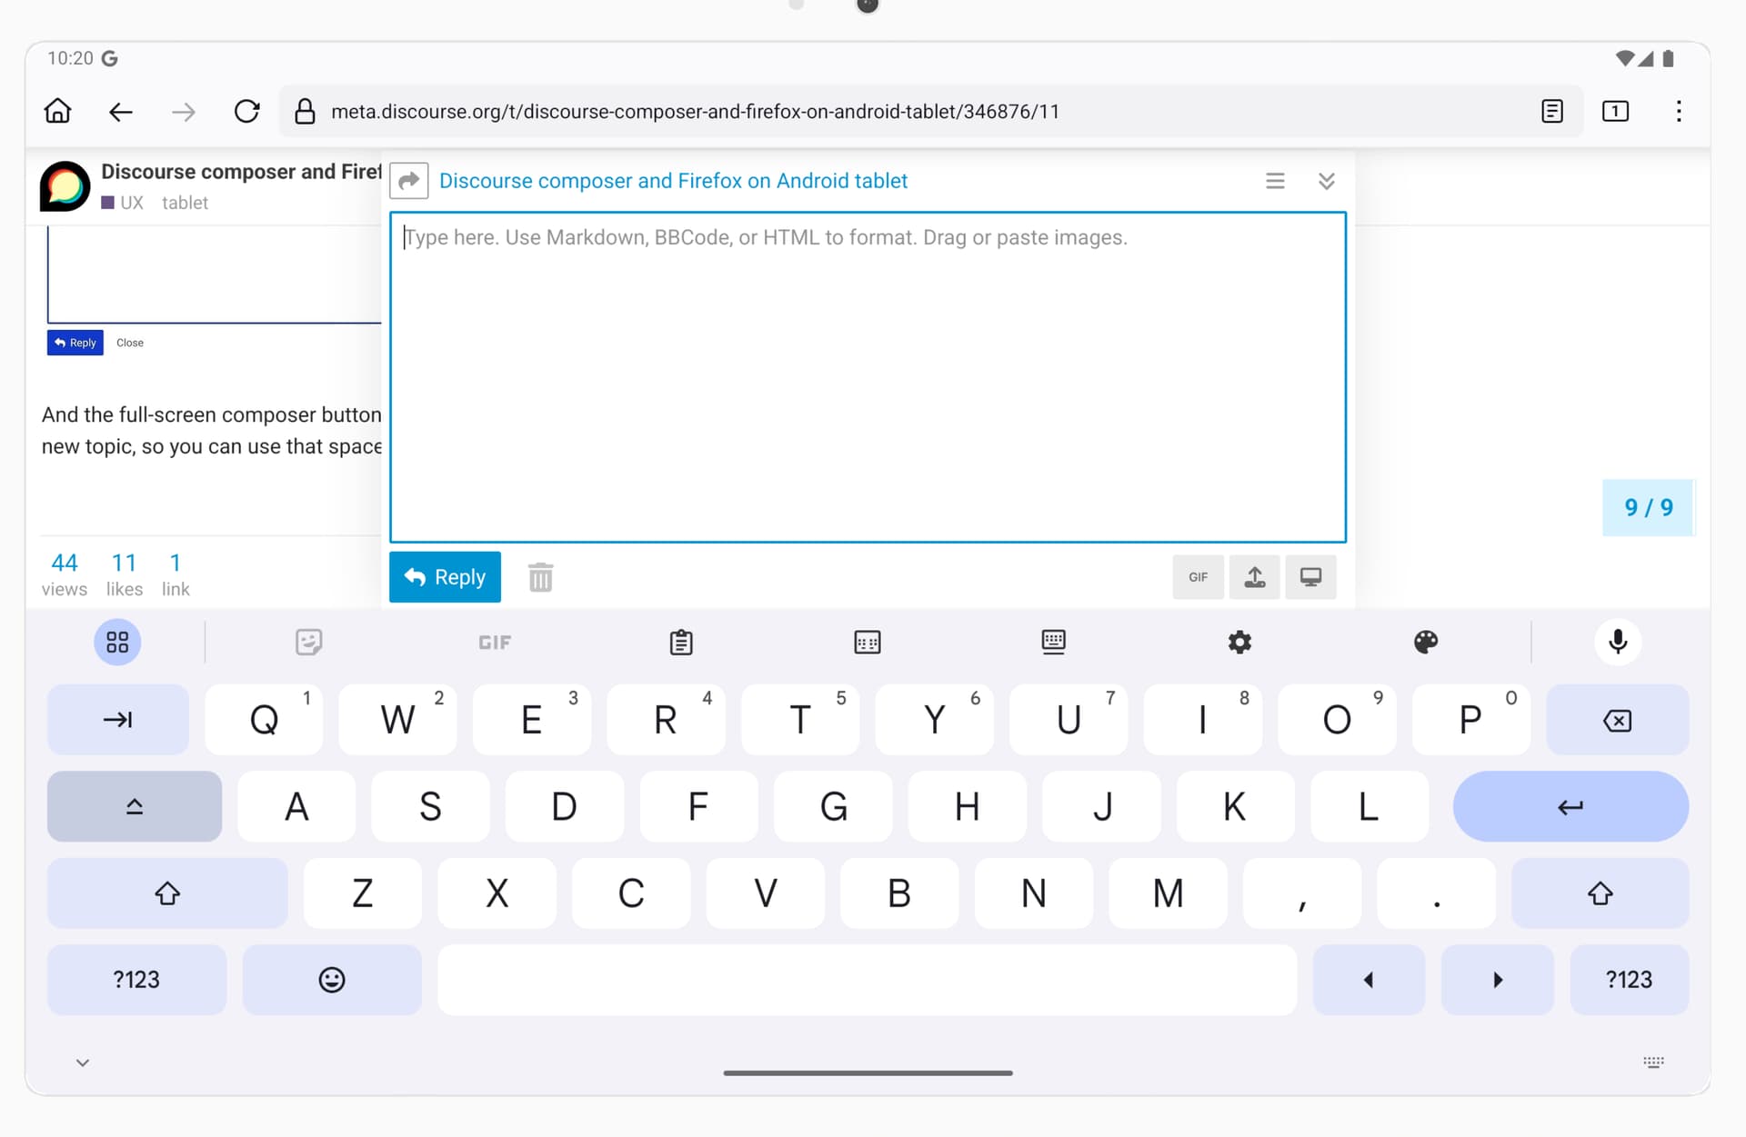Toggle the left shift key

pyautogui.click(x=167, y=893)
